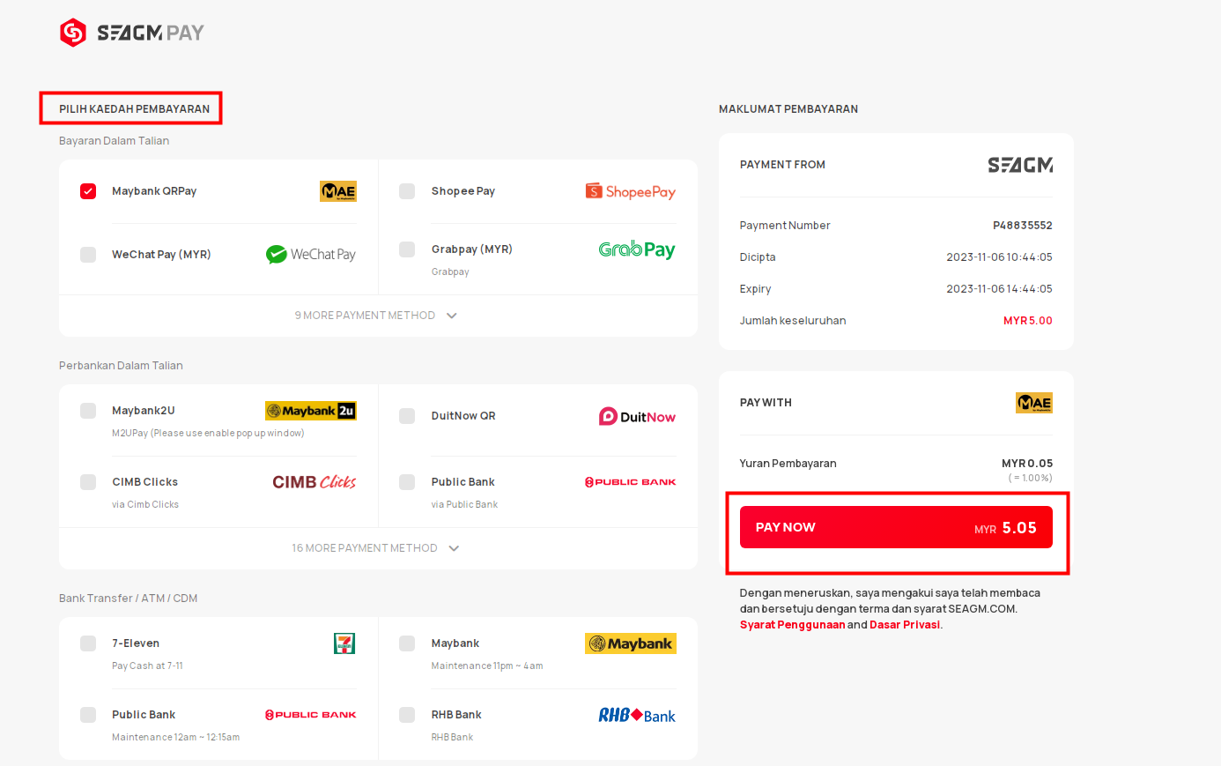Viewport: 1221px width, 766px height.
Task: Click the M2UPay enable pop up note
Action: 208,434
